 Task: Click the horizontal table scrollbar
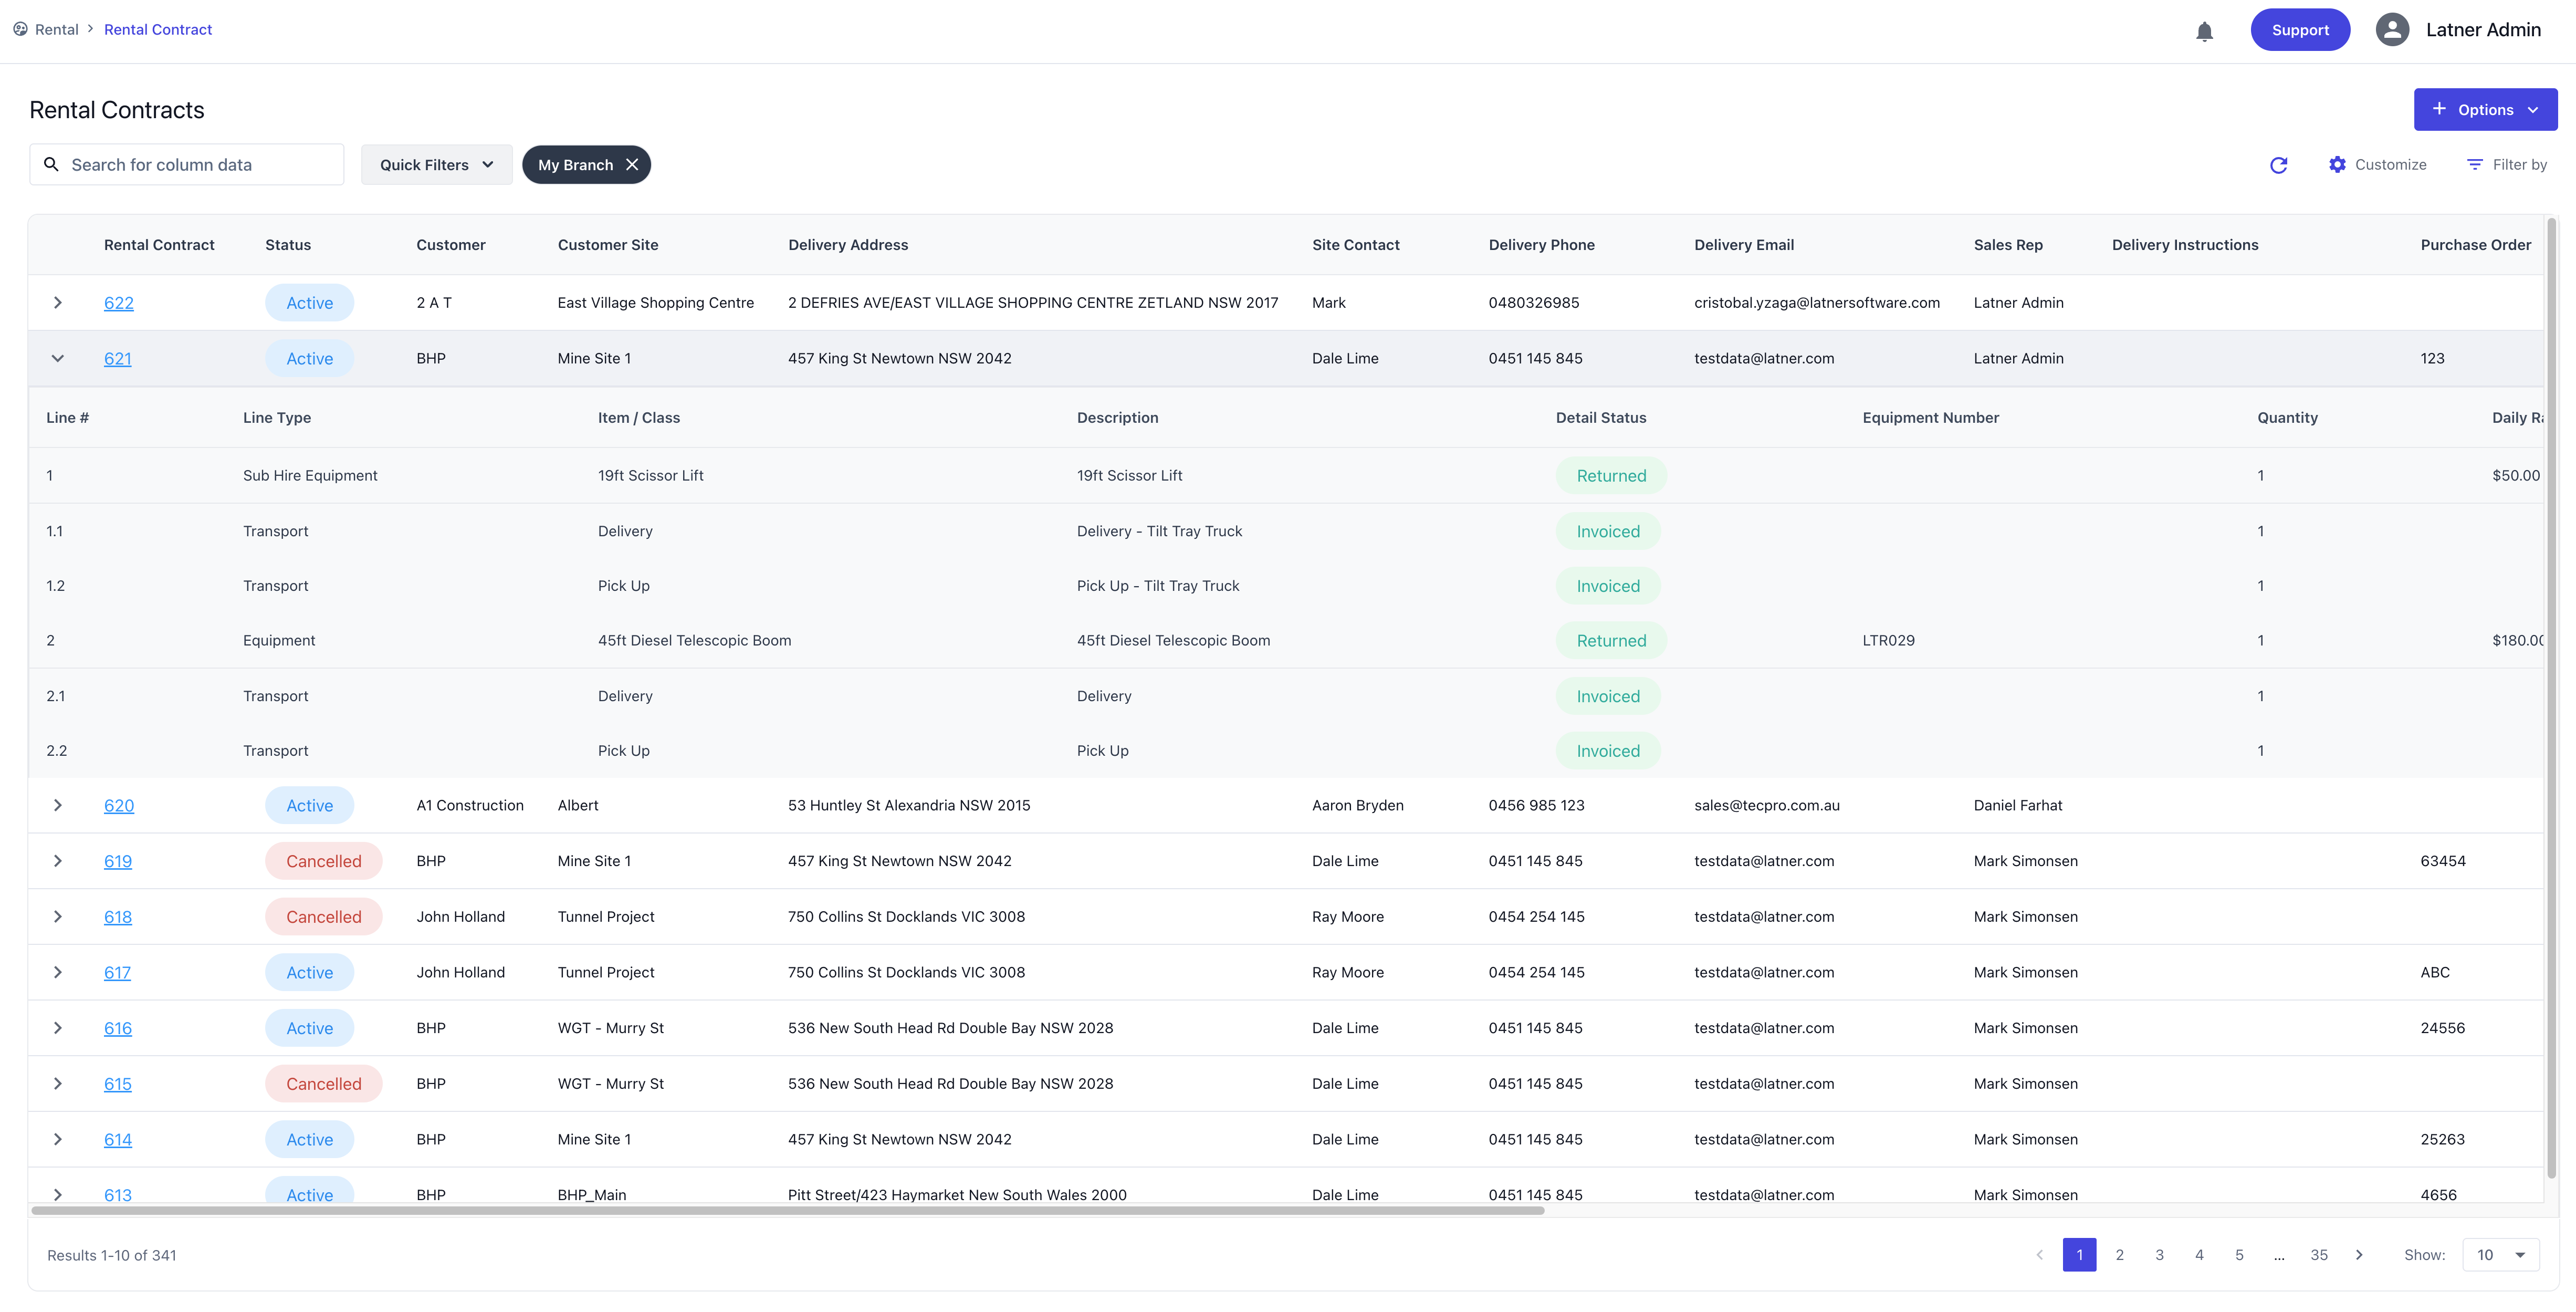click(787, 1210)
